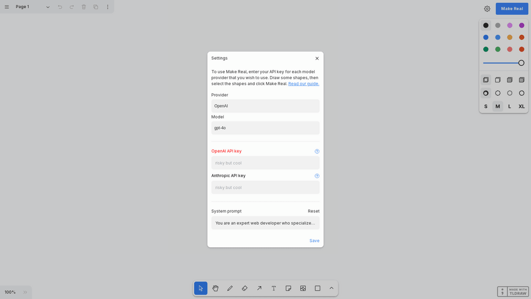This screenshot has width=531, height=299.
Task: Select the Select arrow tool
Action: pyautogui.click(x=201, y=288)
